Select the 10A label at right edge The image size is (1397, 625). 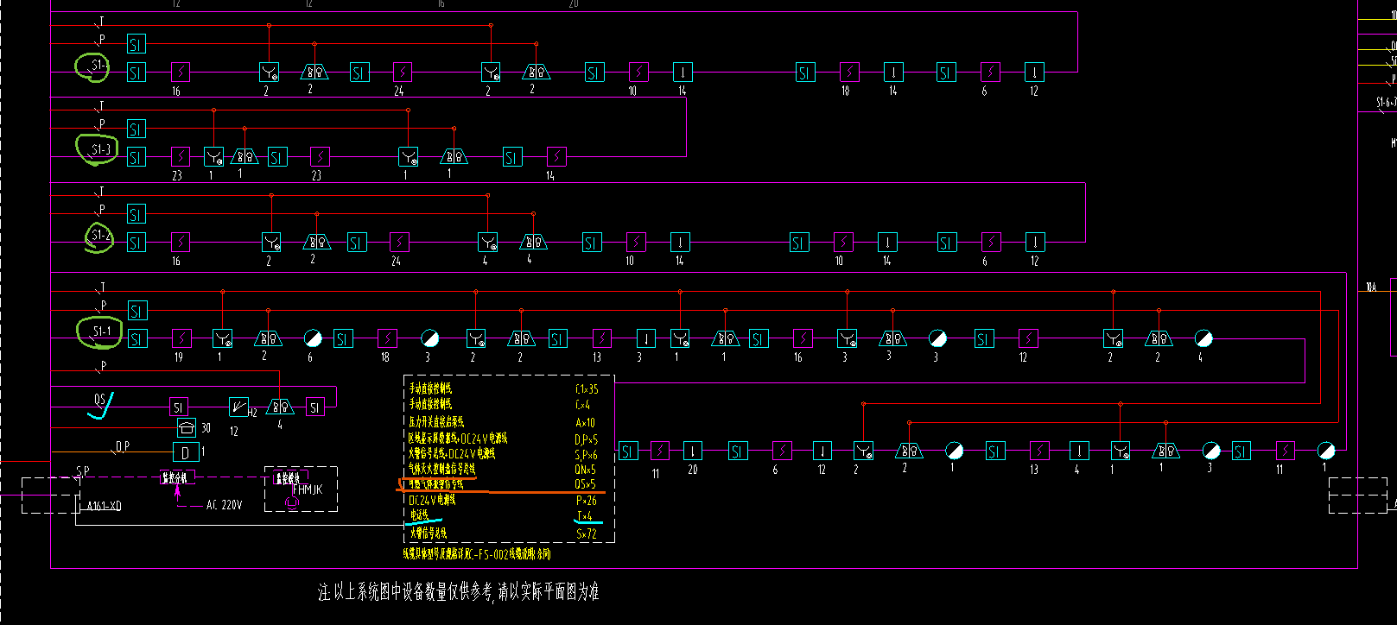pyautogui.click(x=1371, y=287)
